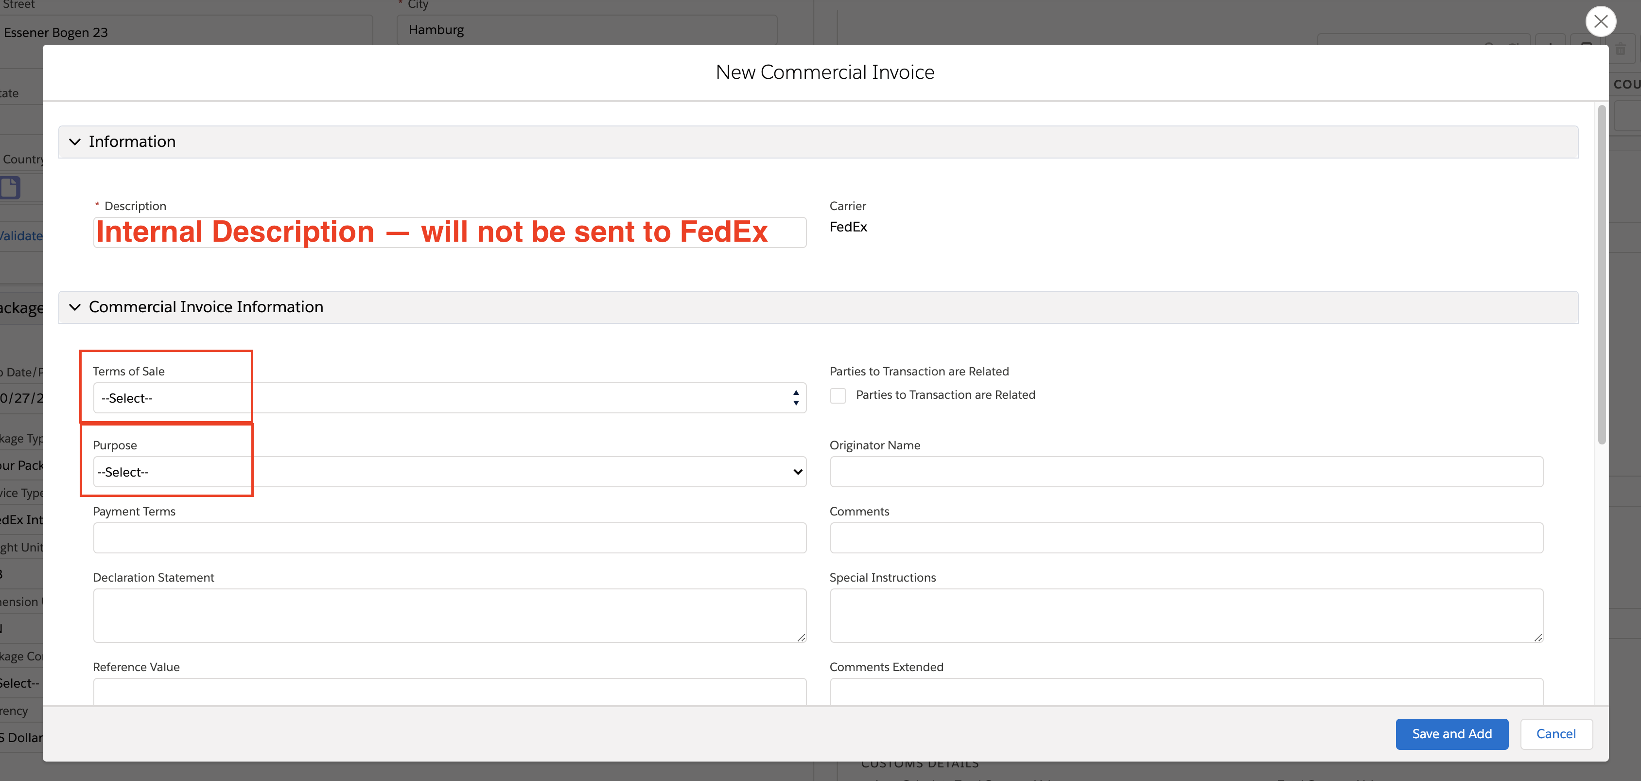The image size is (1641, 781).
Task: Collapse the Commercial Invoice Information section
Action: coord(74,307)
